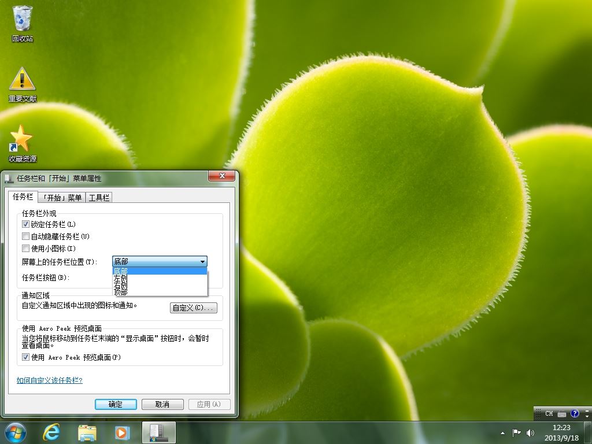Launch Windows Media Player from taskbar

(122, 432)
